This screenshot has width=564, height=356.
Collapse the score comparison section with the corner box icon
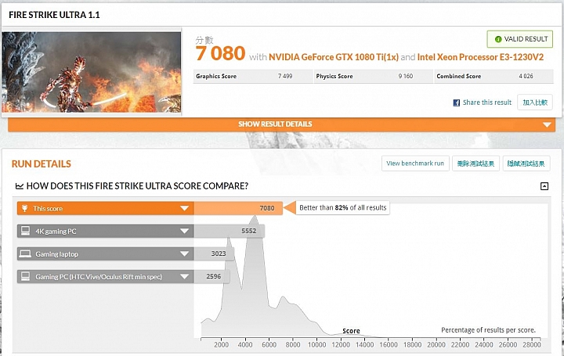point(544,186)
